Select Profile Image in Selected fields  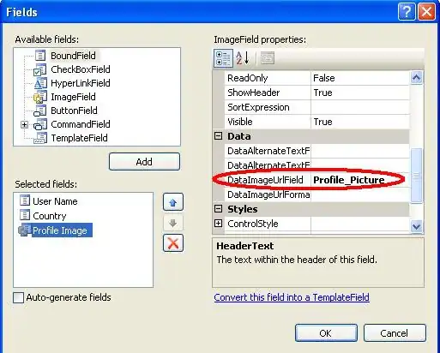62,230
